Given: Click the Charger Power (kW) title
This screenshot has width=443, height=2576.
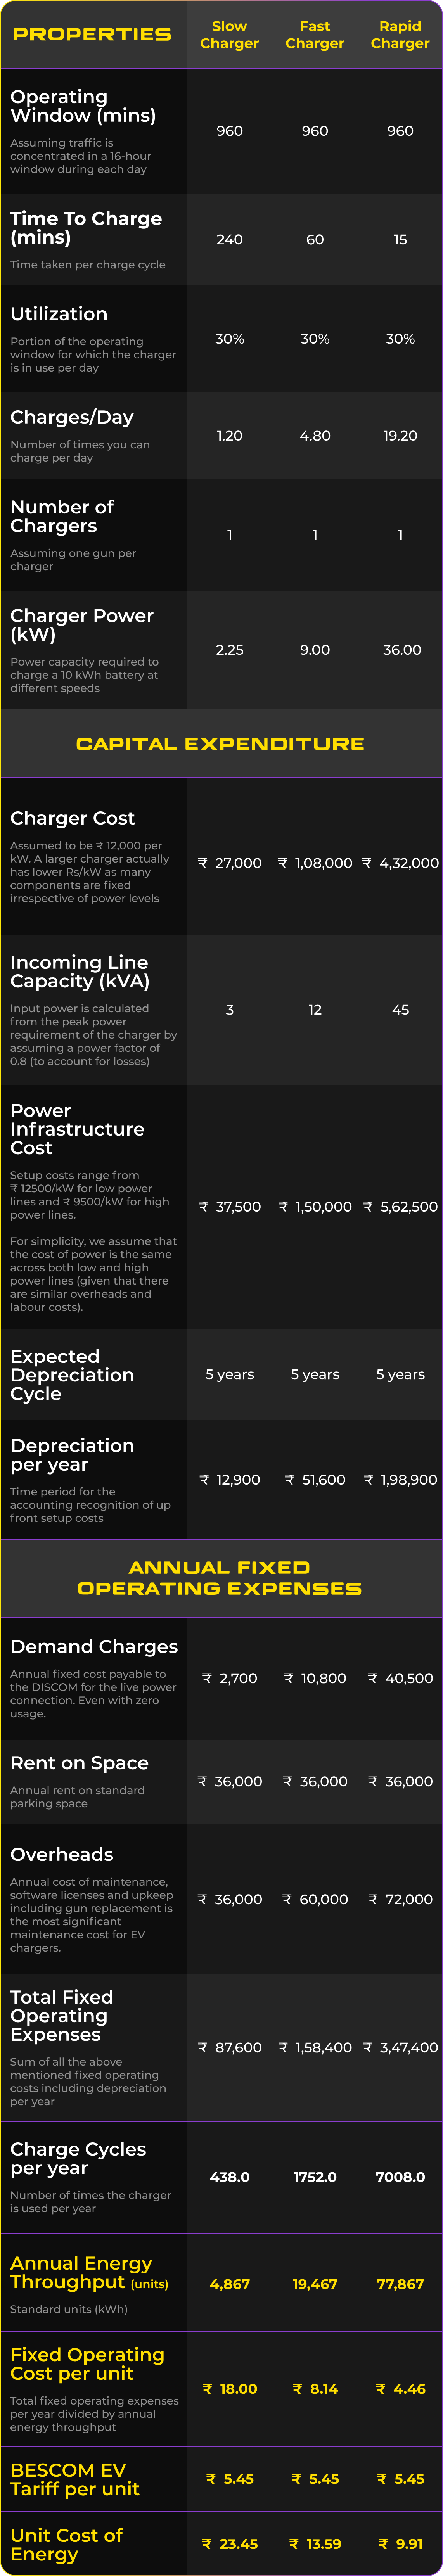Looking at the screenshot, I should [82, 625].
